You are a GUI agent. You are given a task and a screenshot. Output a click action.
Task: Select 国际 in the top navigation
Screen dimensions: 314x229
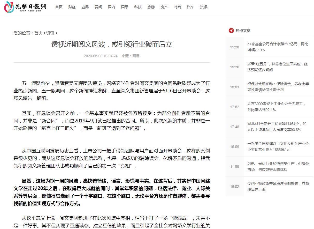[125, 7]
